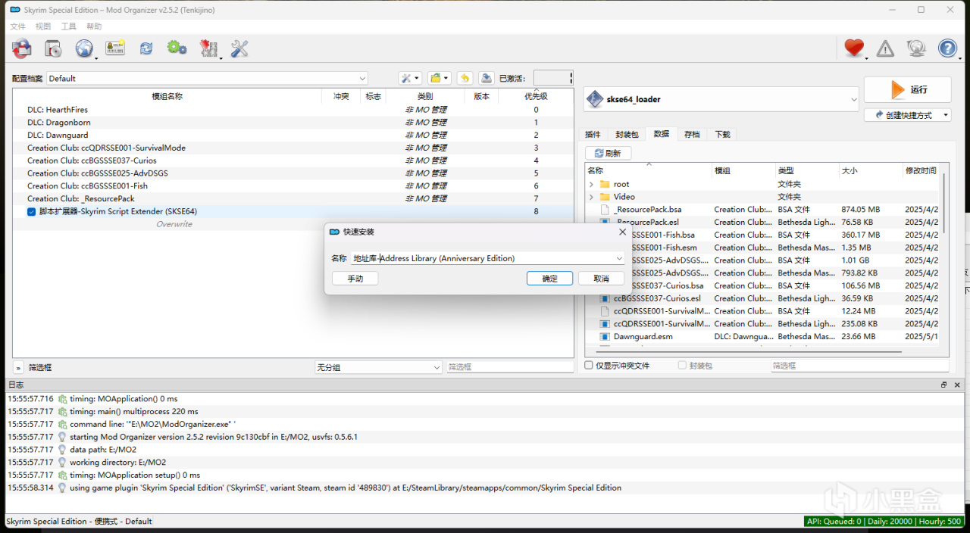970x533 pixels.
Task: Open the 名称 dropdown in 快速安装 dialog
Action: [619, 258]
